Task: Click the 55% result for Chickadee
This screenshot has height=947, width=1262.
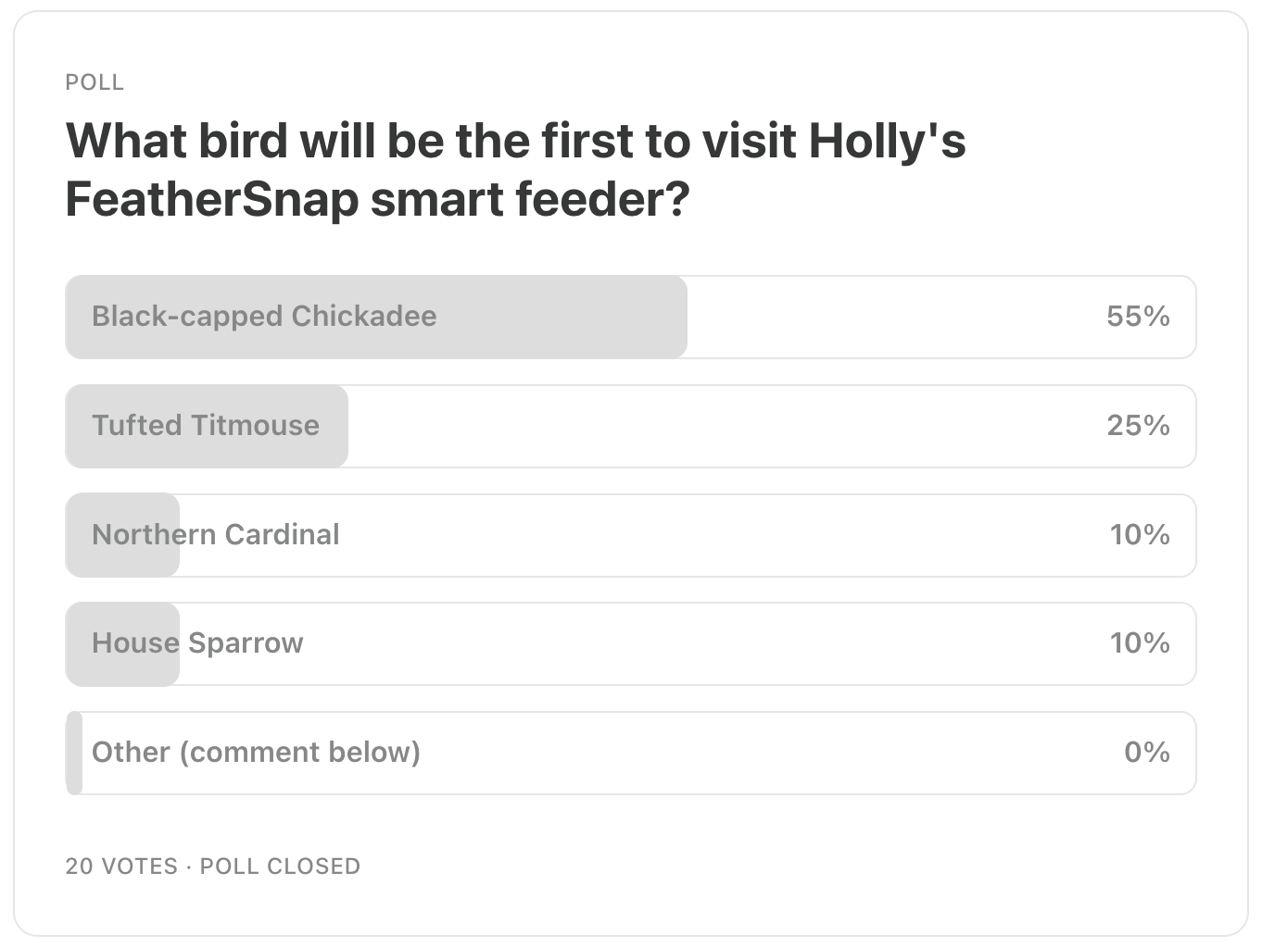Action: [x=1138, y=317]
